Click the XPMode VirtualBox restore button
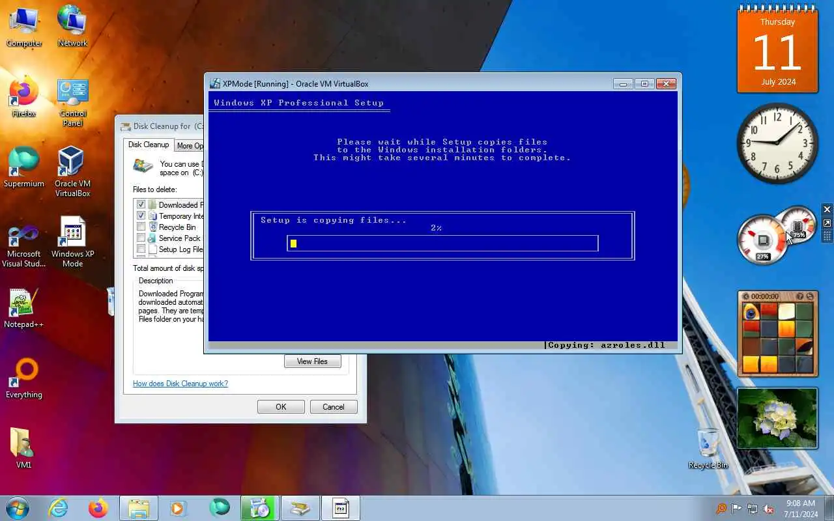This screenshot has width=834, height=521. coord(644,83)
